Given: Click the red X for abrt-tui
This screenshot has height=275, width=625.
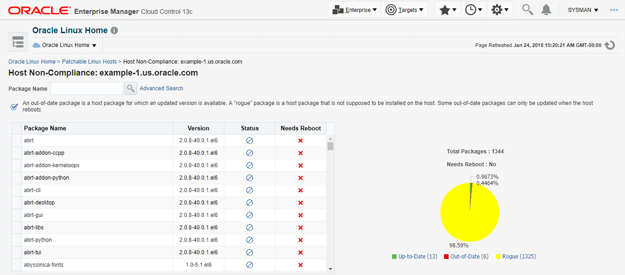Looking at the screenshot, I should coord(301,252).
